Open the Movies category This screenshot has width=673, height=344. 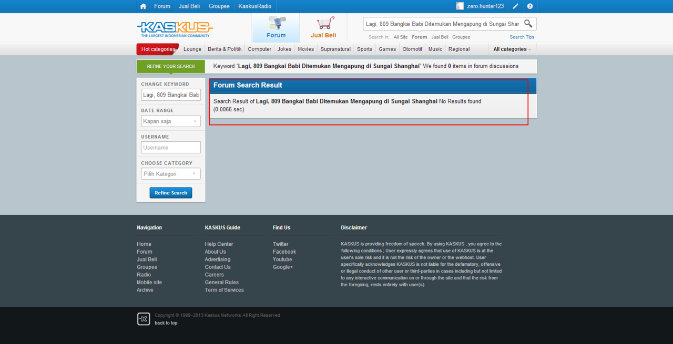click(306, 49)
